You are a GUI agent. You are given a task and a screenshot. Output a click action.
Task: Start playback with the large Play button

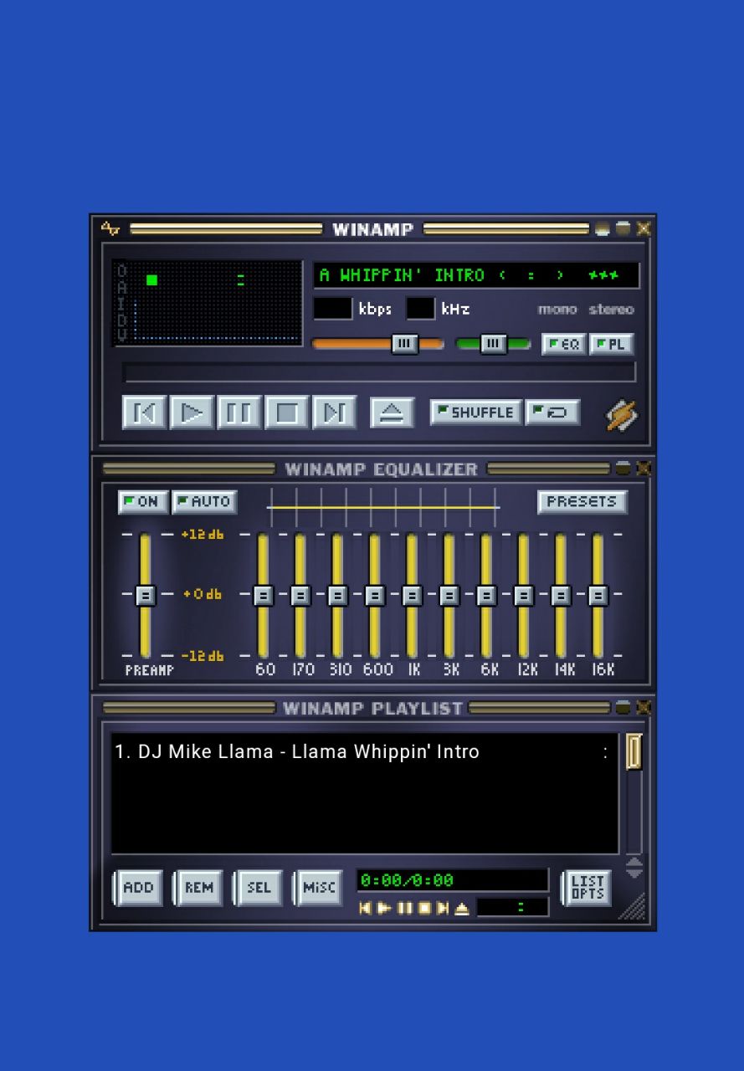click(x=192, y=413)
